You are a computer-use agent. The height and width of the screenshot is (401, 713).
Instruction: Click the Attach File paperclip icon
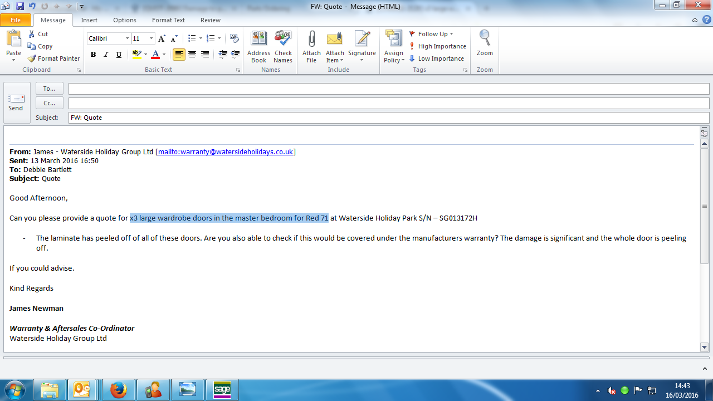(311, 40)
